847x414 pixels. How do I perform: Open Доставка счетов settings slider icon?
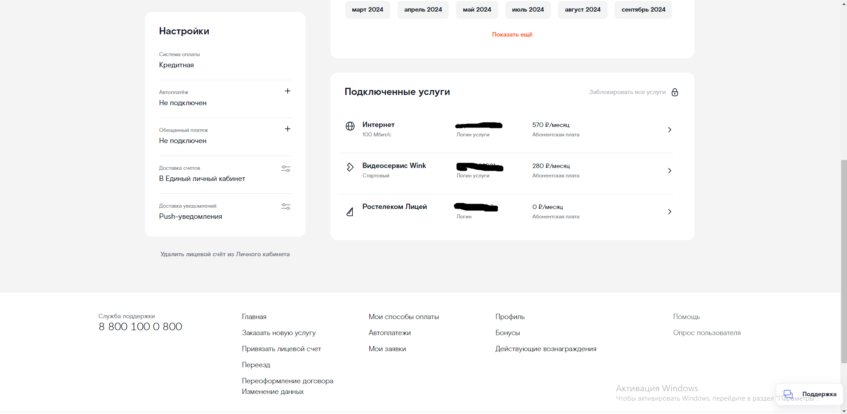tap(286, 169)
